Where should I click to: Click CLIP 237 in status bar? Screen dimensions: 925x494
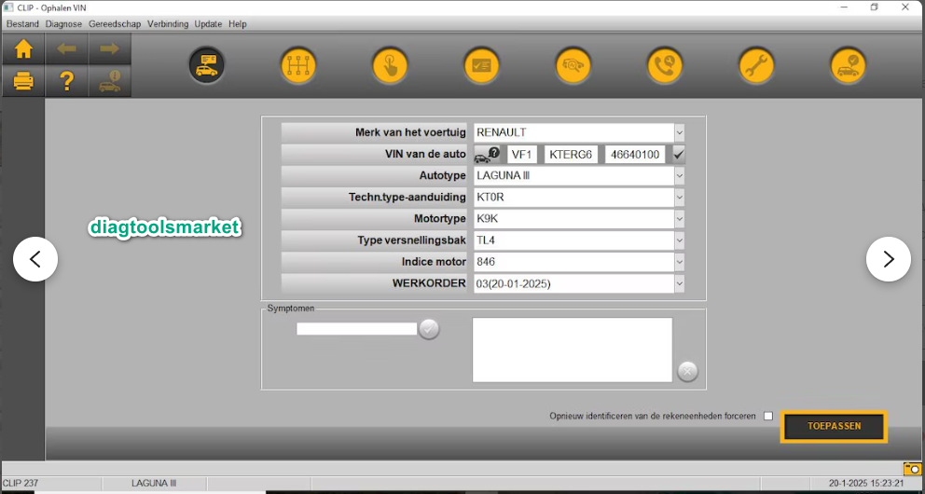[21, 484]
